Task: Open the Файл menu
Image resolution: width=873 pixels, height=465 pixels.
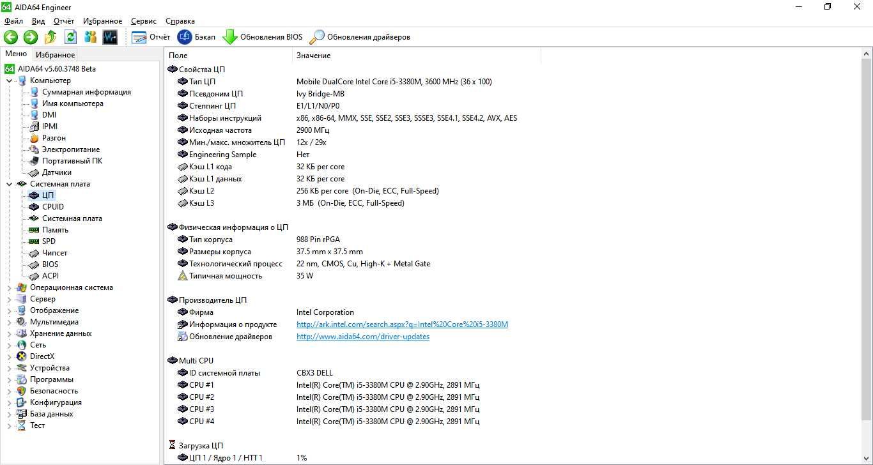Action: pos(13,21)
